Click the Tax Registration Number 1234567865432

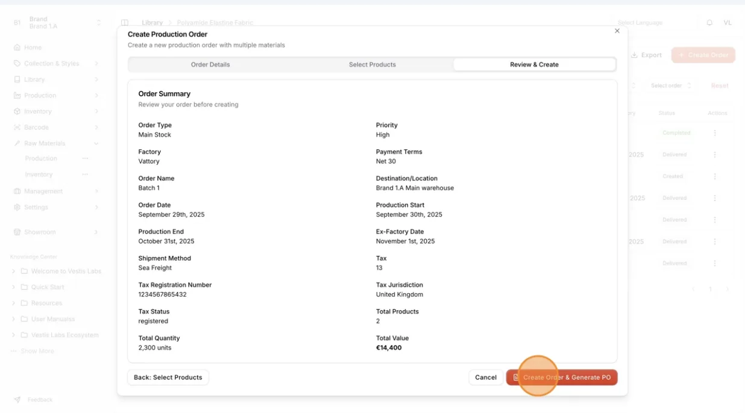tap(162, 294)
